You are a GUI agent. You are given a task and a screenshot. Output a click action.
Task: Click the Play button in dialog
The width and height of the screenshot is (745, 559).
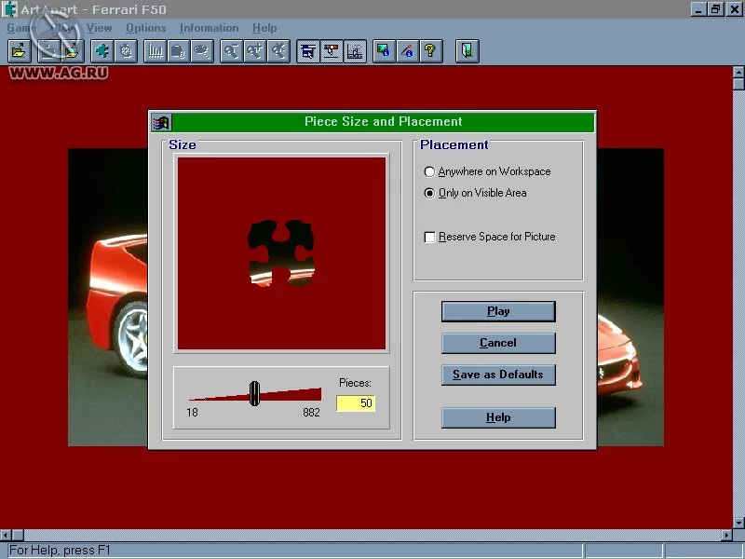[498, 311]
